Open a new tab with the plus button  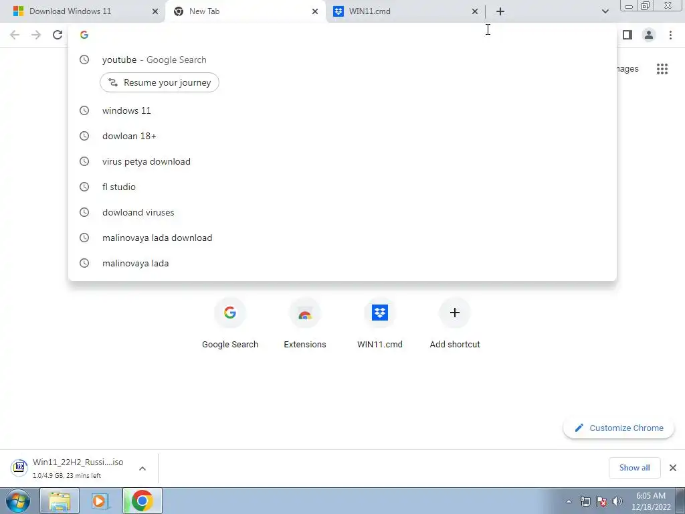pyautogui.click(x=500, y=11)
